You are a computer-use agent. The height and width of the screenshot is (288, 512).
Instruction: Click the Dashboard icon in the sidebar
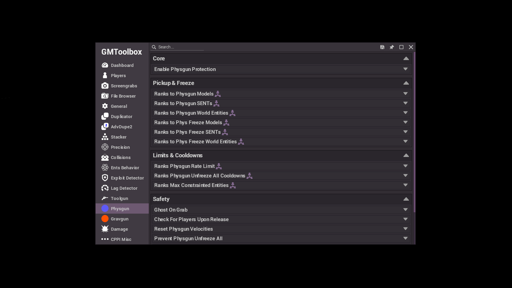pyautogui.click(x=105, y=65)
